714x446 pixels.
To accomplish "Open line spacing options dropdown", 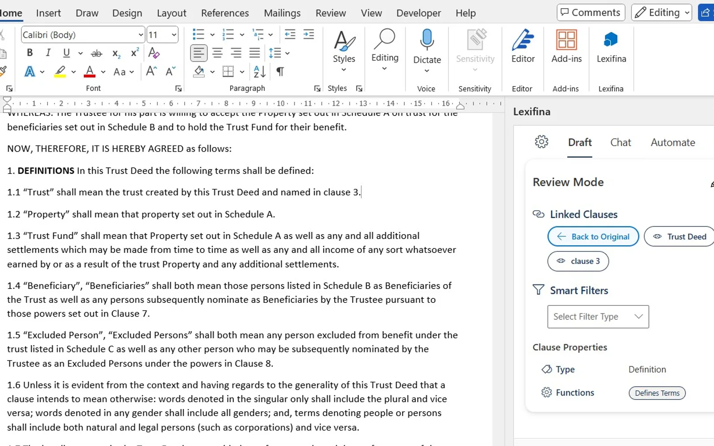I will 288,53.
